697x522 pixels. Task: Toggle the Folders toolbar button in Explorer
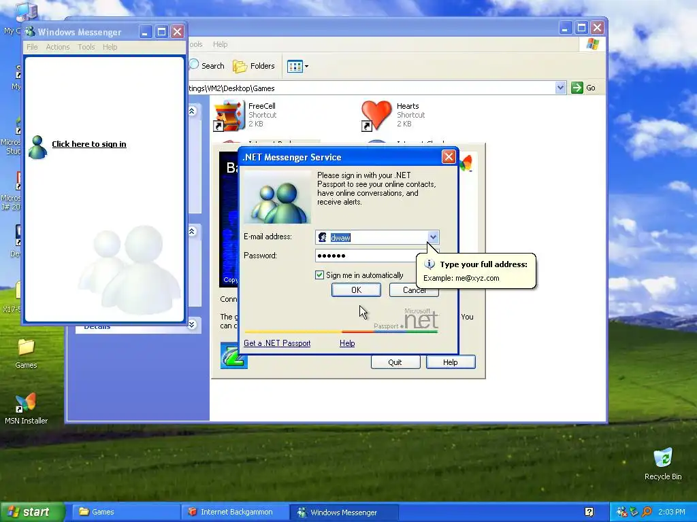[x=254, y=66]
